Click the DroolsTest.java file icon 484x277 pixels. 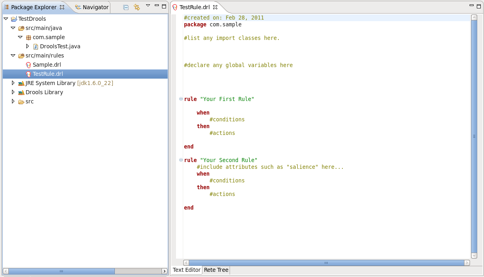pos(36,46)
